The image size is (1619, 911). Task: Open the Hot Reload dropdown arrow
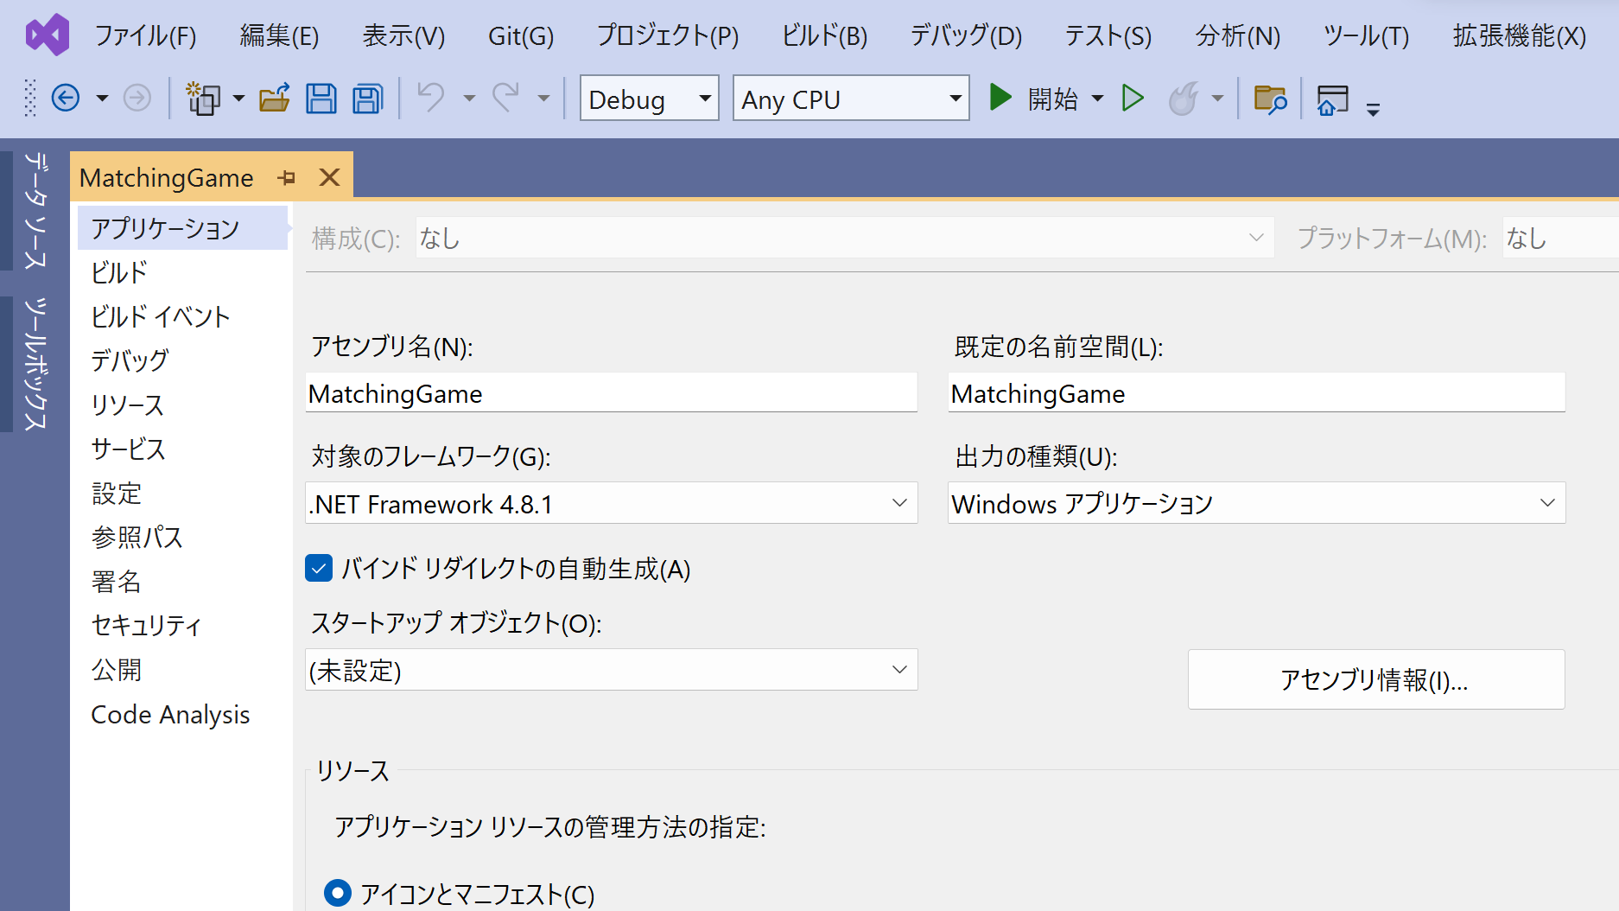pyautogui.click(x=1217, y=99)
